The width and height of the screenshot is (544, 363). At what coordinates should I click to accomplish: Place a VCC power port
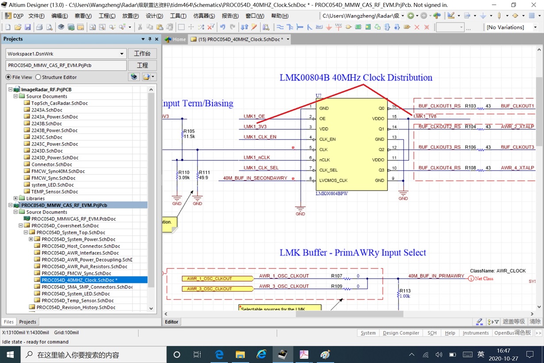point(338,27)
